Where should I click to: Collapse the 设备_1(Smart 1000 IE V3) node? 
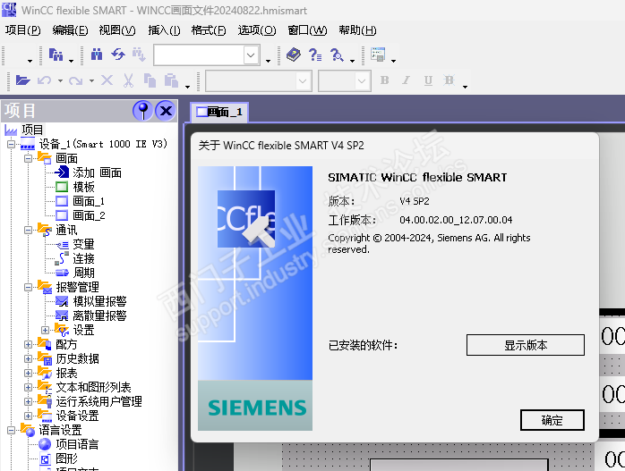point(11,144)
